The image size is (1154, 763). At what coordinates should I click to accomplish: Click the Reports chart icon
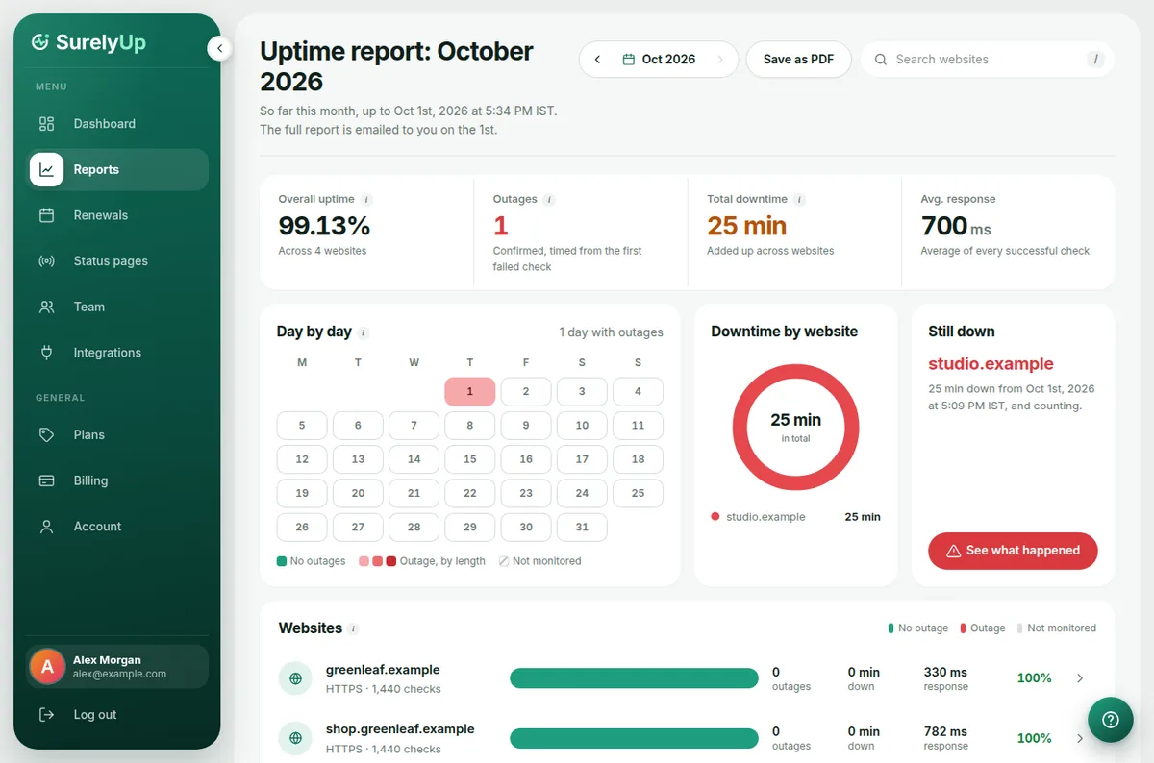[46, 169]
